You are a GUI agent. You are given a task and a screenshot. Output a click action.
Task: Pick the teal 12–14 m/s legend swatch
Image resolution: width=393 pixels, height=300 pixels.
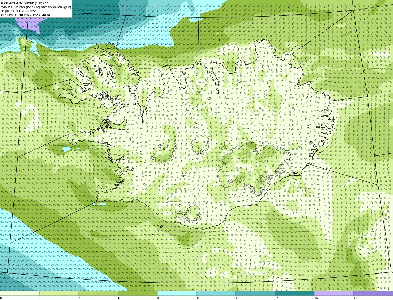(x=255, y=294)
